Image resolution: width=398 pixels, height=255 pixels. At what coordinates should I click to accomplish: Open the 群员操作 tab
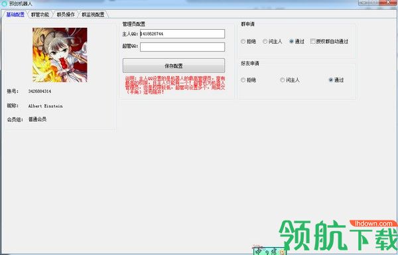66,15
